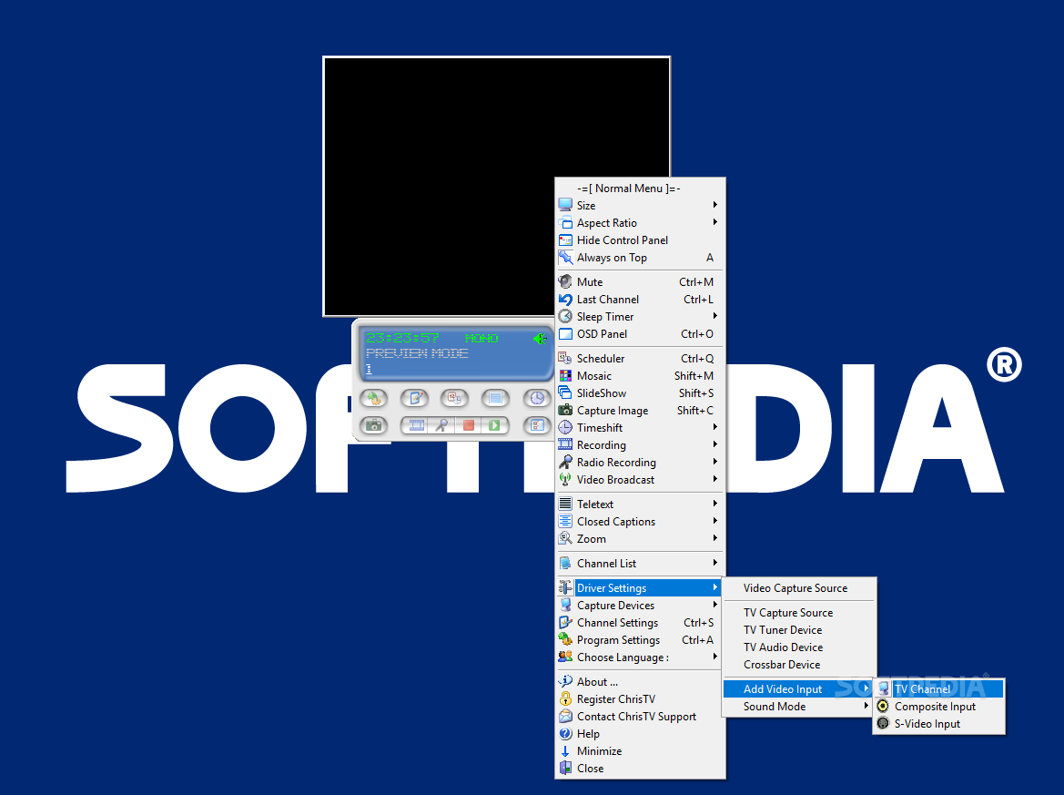
Task: Click the SlideShow icon in menu
Action: coord(565,393)
